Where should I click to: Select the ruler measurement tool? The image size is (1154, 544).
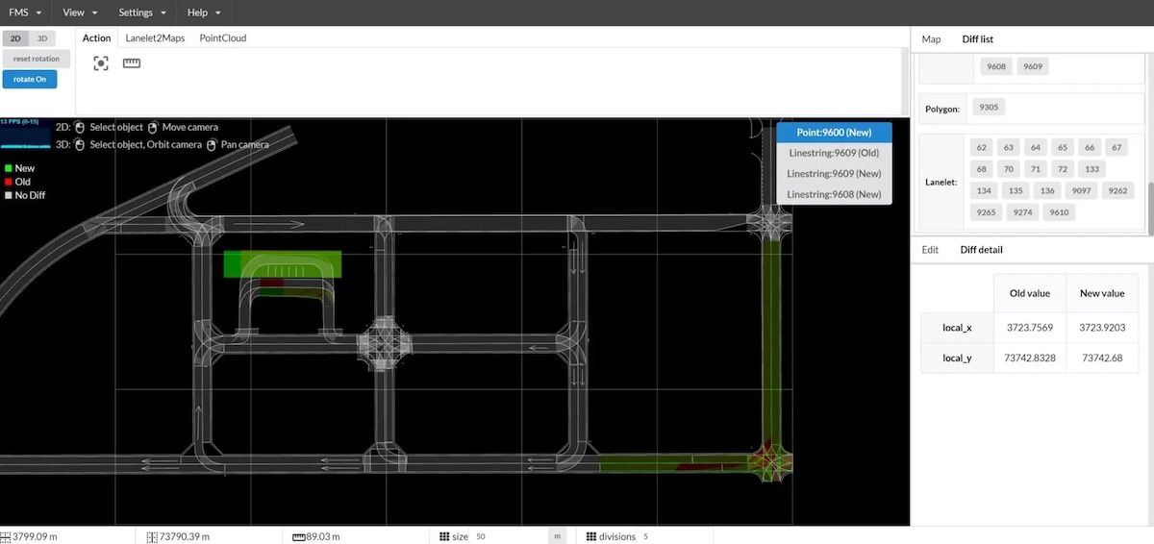pyautogui.click(x=132, y=63)
